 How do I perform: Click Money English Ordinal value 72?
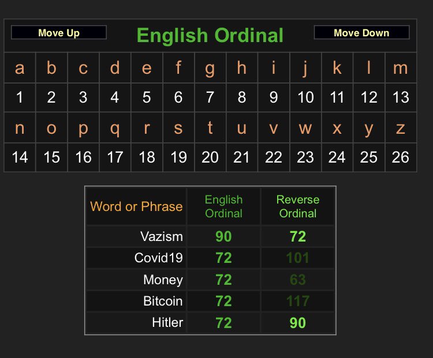[223, 280]
